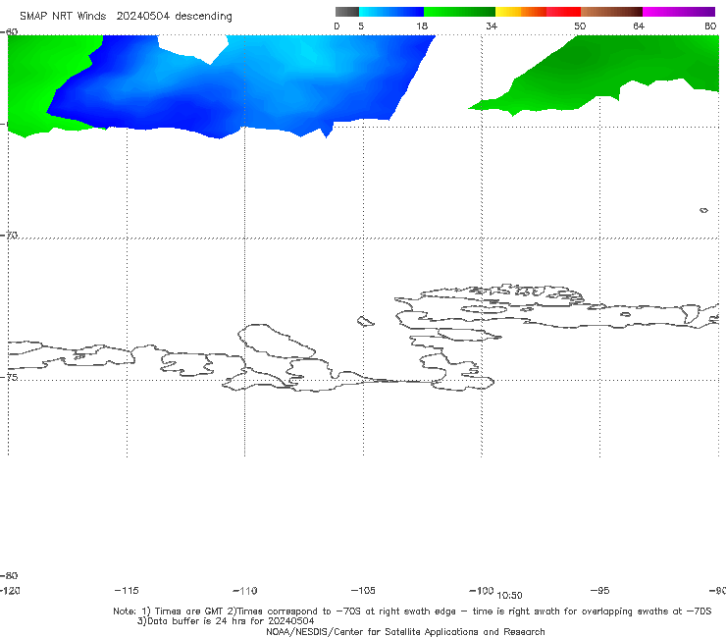Click the '-95' longitude axis label

pyautogui.click(x=600, y=590)
